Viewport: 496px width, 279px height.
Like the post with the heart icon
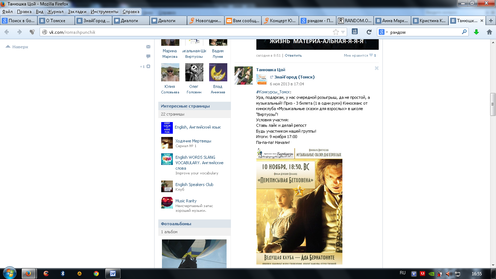coord(371,56)
